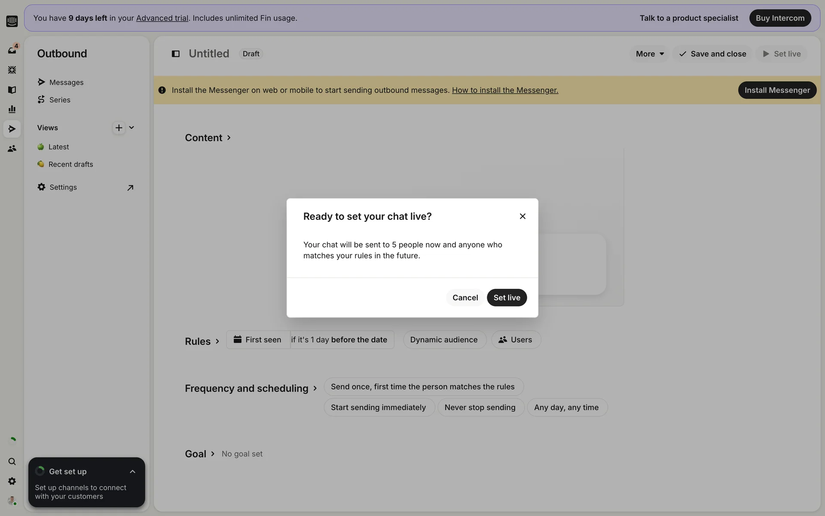Close the set live dialog
825x516 pixels.
(x=522, y=216)
